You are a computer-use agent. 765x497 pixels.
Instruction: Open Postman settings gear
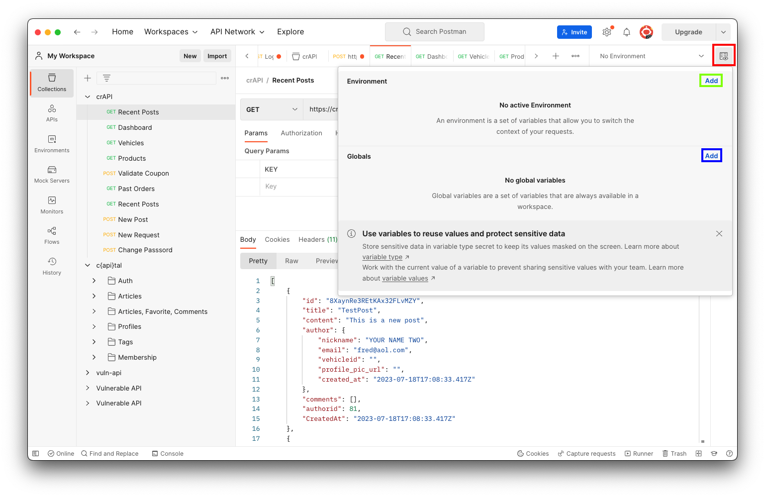click(607, 32)
